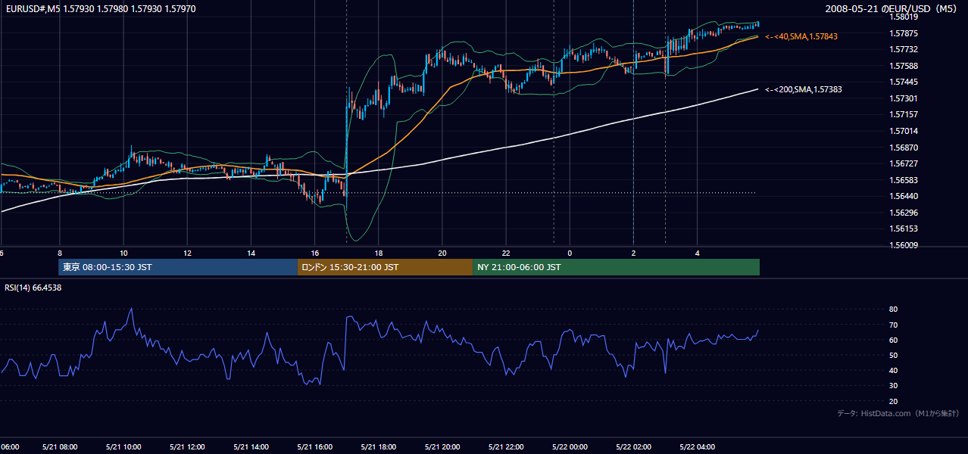Viewport: 968px width, 454px height.
Task: Select the 40 SMA 1.57843 label
Action: click(x=801, y=36)
